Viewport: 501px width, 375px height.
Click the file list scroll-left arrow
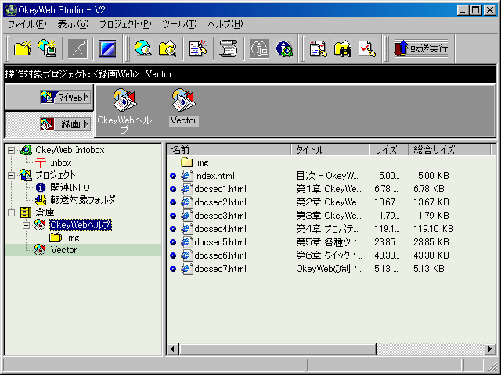pos(173,349)
